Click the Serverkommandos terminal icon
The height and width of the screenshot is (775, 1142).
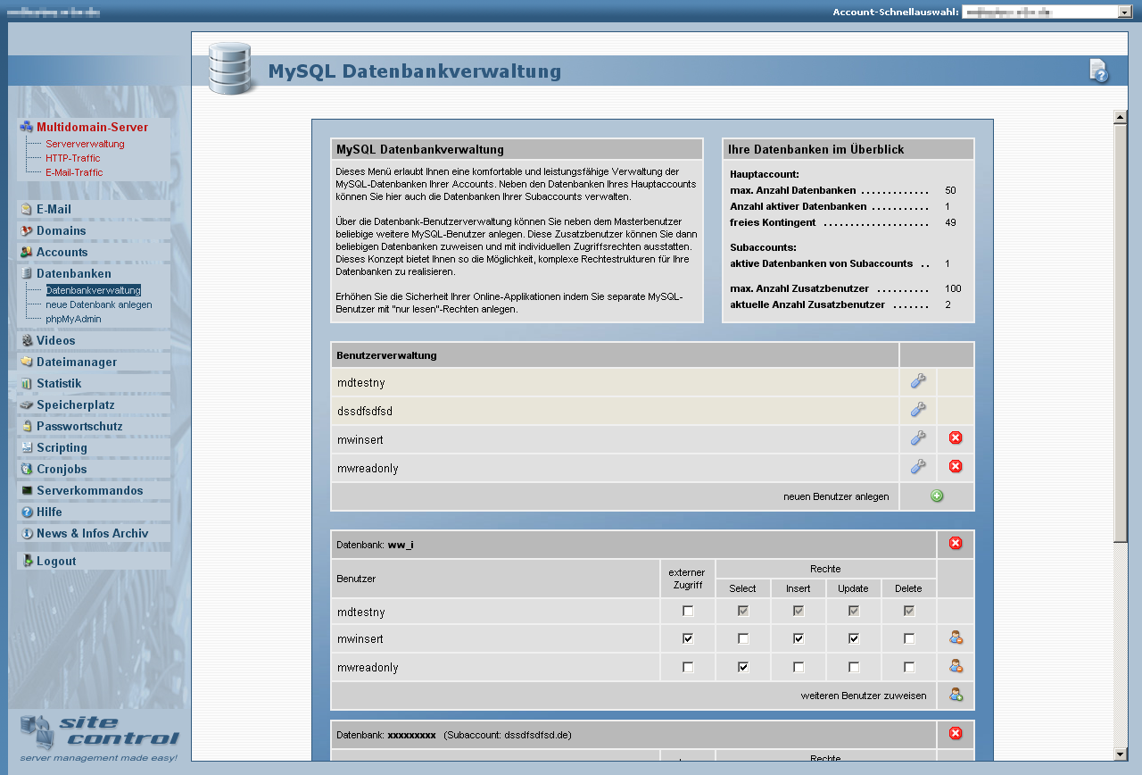[27, 491]
